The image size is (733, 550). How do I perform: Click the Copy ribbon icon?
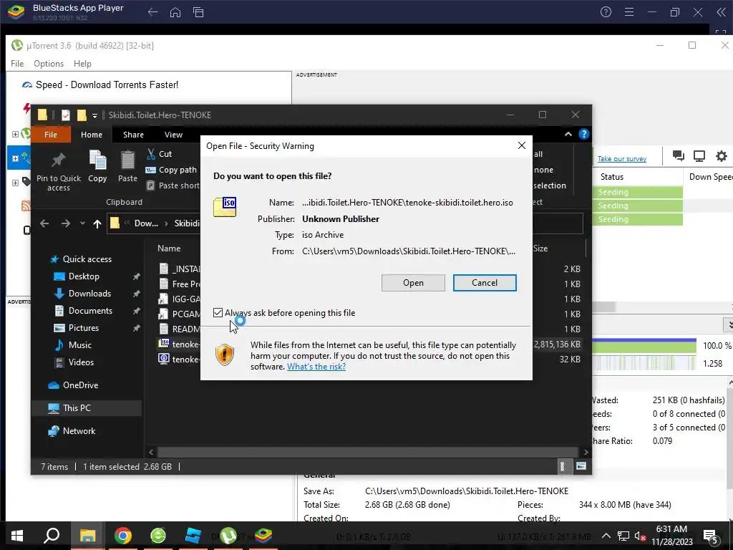(97, 160)
